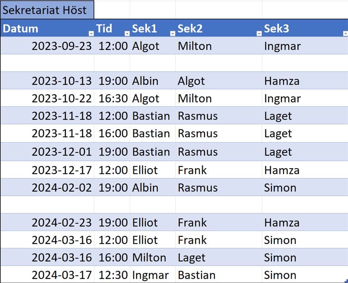The image size is (348, 283).
Task: Click the date cell 2024-02-02
Action: pos(62,188)
